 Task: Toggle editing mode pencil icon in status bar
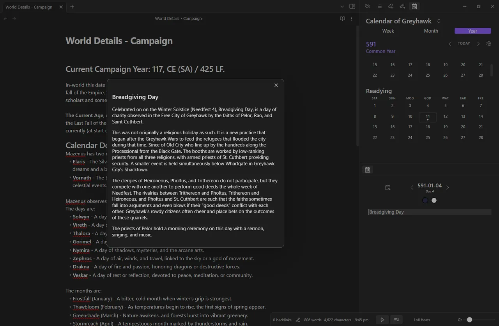pos(298,320)
